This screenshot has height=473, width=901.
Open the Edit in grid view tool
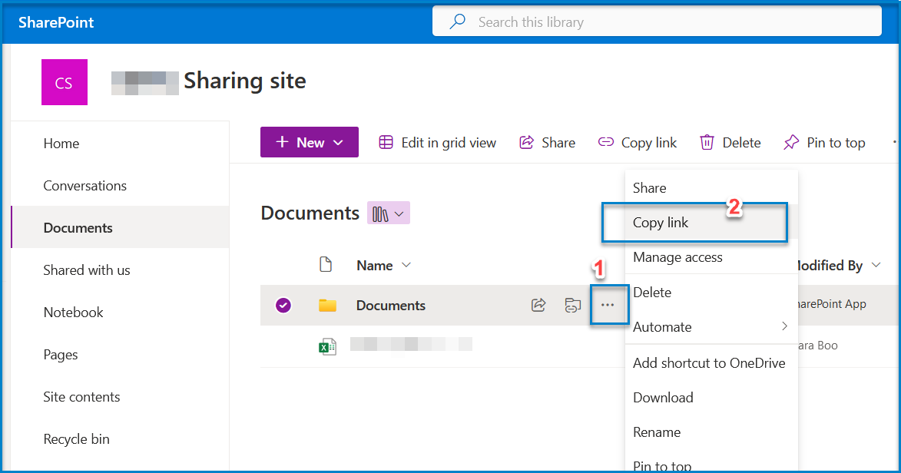tap(437, 142)
